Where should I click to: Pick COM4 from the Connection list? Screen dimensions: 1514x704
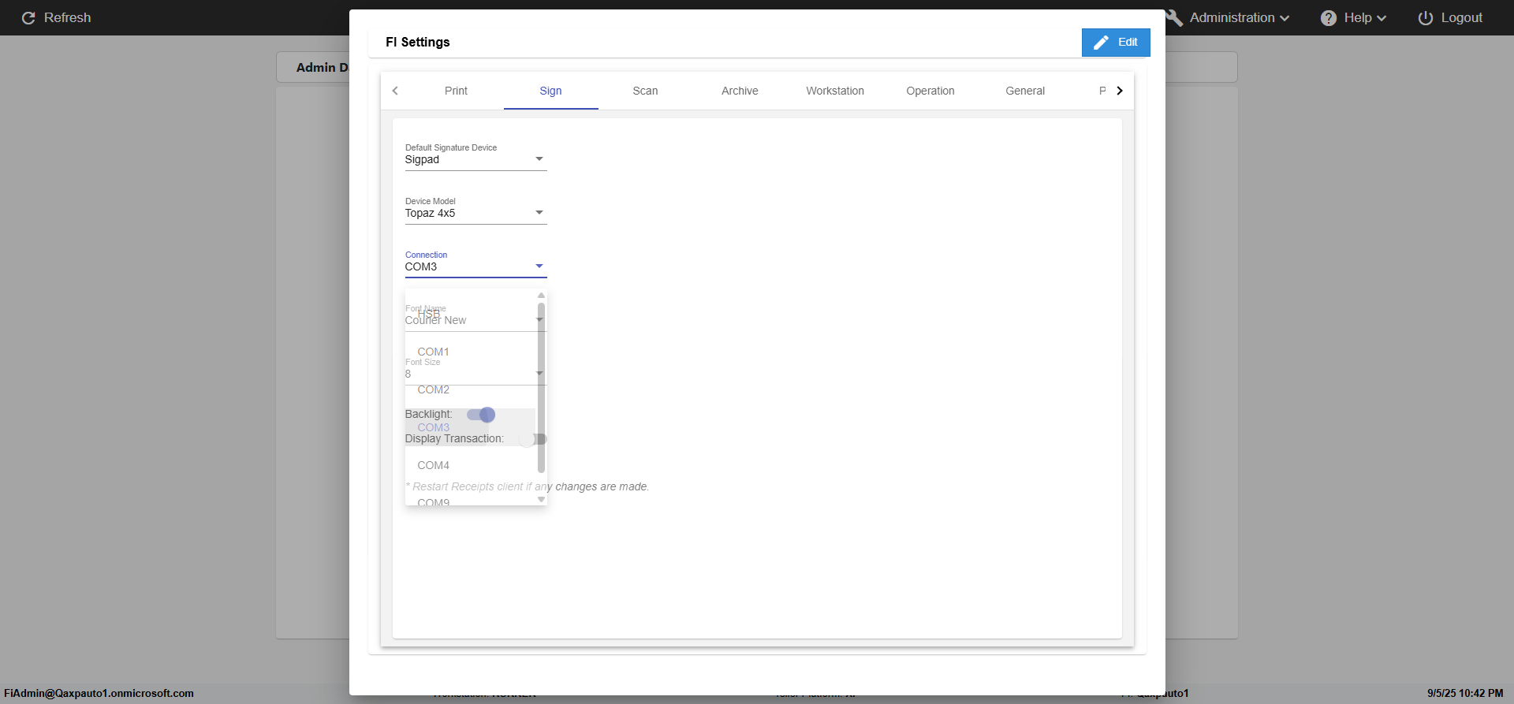[x=471, y=465]
